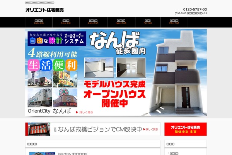Open the Sakai City menu item
This screenshot has width=232, height=155.
(66, 22)
